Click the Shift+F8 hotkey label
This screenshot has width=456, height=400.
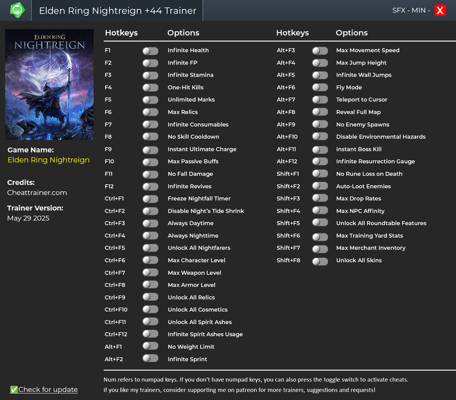pyautogui.click(x=288, y=260)
